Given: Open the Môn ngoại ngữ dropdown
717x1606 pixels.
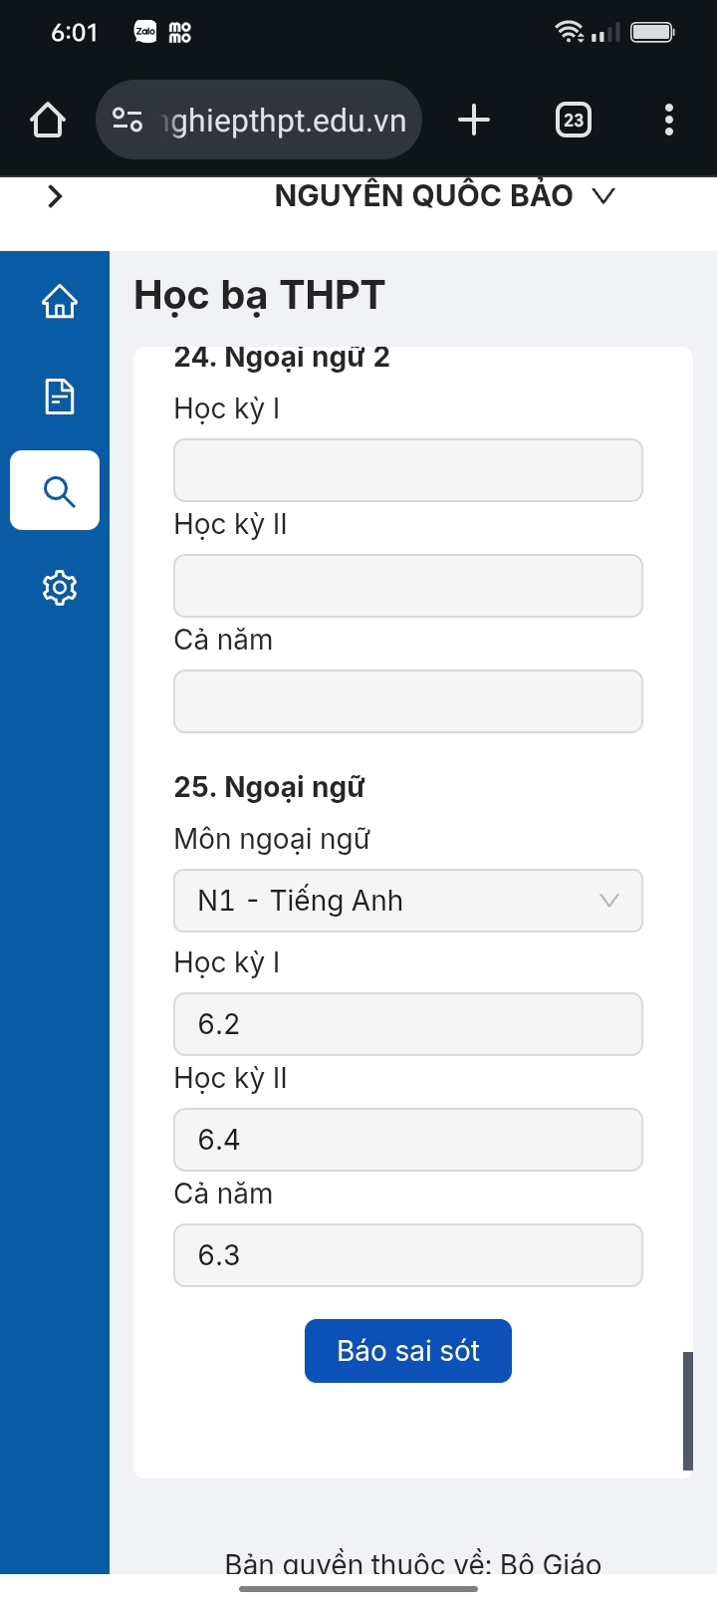Looking at the screenshot, I should pyautogui.click(x=408, y=901).
